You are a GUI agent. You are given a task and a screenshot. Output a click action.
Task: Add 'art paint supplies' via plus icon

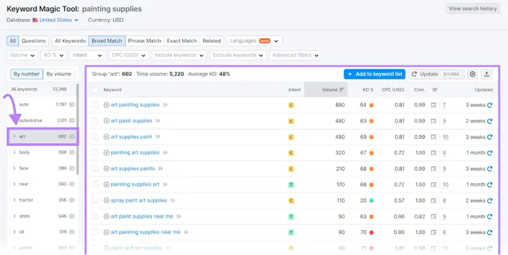click(106, 121)
